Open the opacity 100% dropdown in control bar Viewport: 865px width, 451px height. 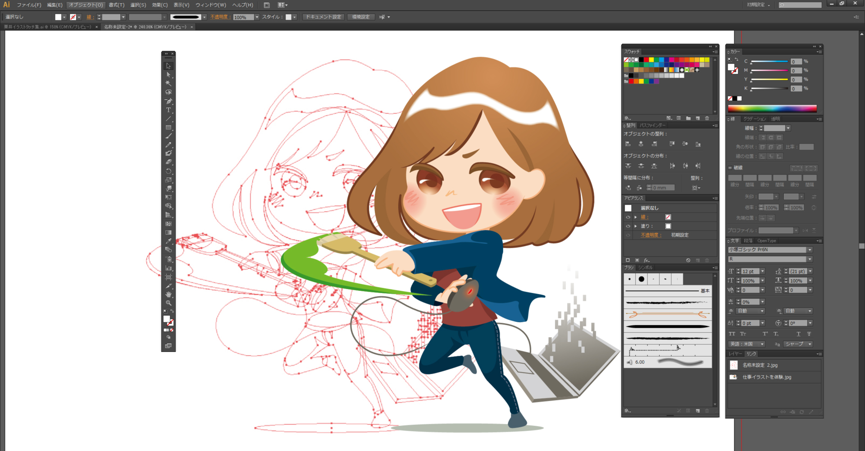tap(257, 17)
